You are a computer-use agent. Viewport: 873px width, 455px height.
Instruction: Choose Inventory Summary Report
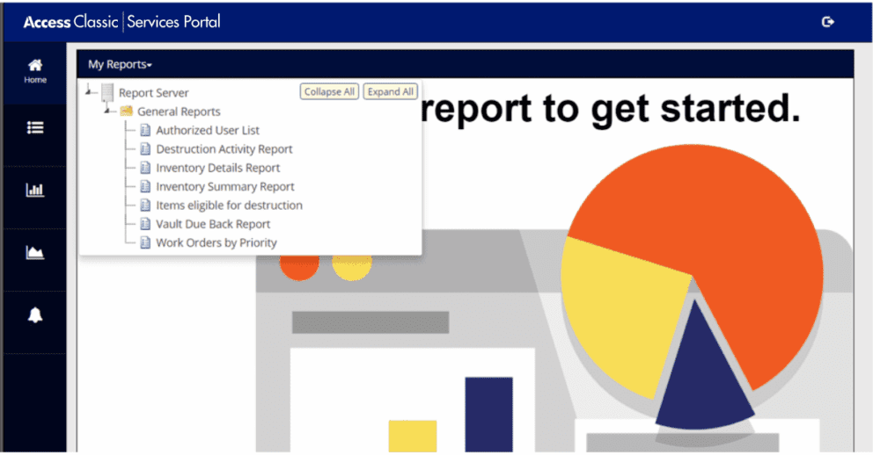[x=224, y=186]
